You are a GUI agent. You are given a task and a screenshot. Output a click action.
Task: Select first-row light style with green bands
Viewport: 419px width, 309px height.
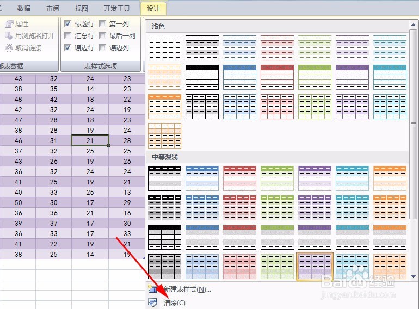315,47
